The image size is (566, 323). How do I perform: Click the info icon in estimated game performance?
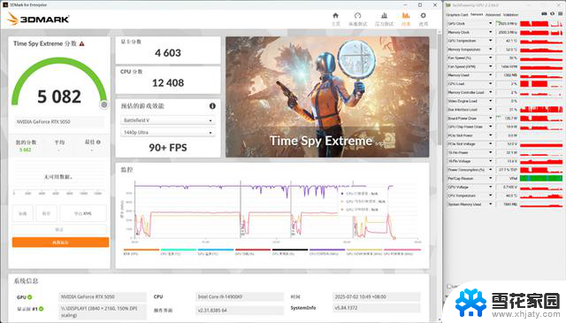pyautogui.click(x=212, y=106)
